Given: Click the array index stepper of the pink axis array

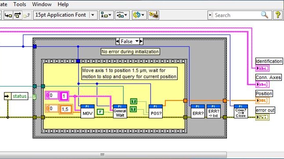Looking at the screenshot, I should 47,95.
